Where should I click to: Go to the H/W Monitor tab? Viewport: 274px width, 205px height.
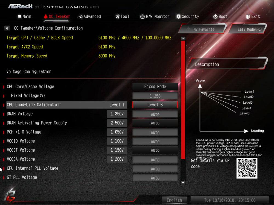tap(155, 17)
